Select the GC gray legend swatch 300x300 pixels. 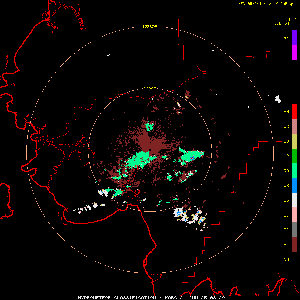pos(294,230)
